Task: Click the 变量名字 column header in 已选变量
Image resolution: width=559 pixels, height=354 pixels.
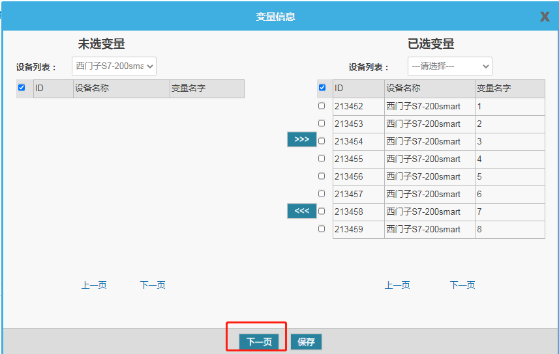Action: coord(494,88)
